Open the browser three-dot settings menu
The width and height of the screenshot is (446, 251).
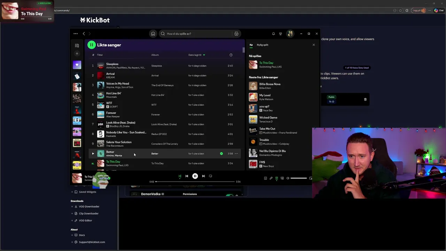point(429,10)
